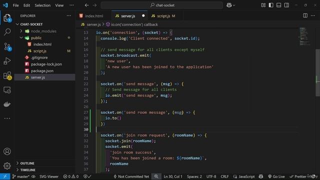The height and width of the screenshot is (180, 320).
Task: Change the CRLF end of line sequence
Action: pos(224,176)
